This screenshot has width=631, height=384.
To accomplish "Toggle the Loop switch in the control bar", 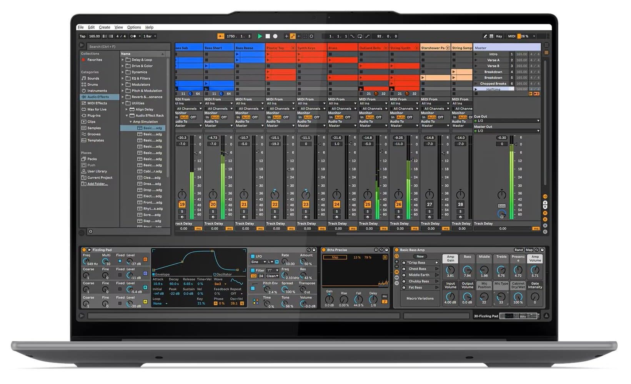I will pyautogui.click(x=360, y=36).
